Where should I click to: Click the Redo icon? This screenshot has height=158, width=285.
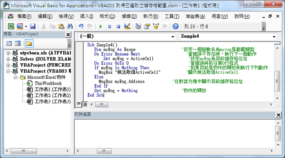pos(89,27)
